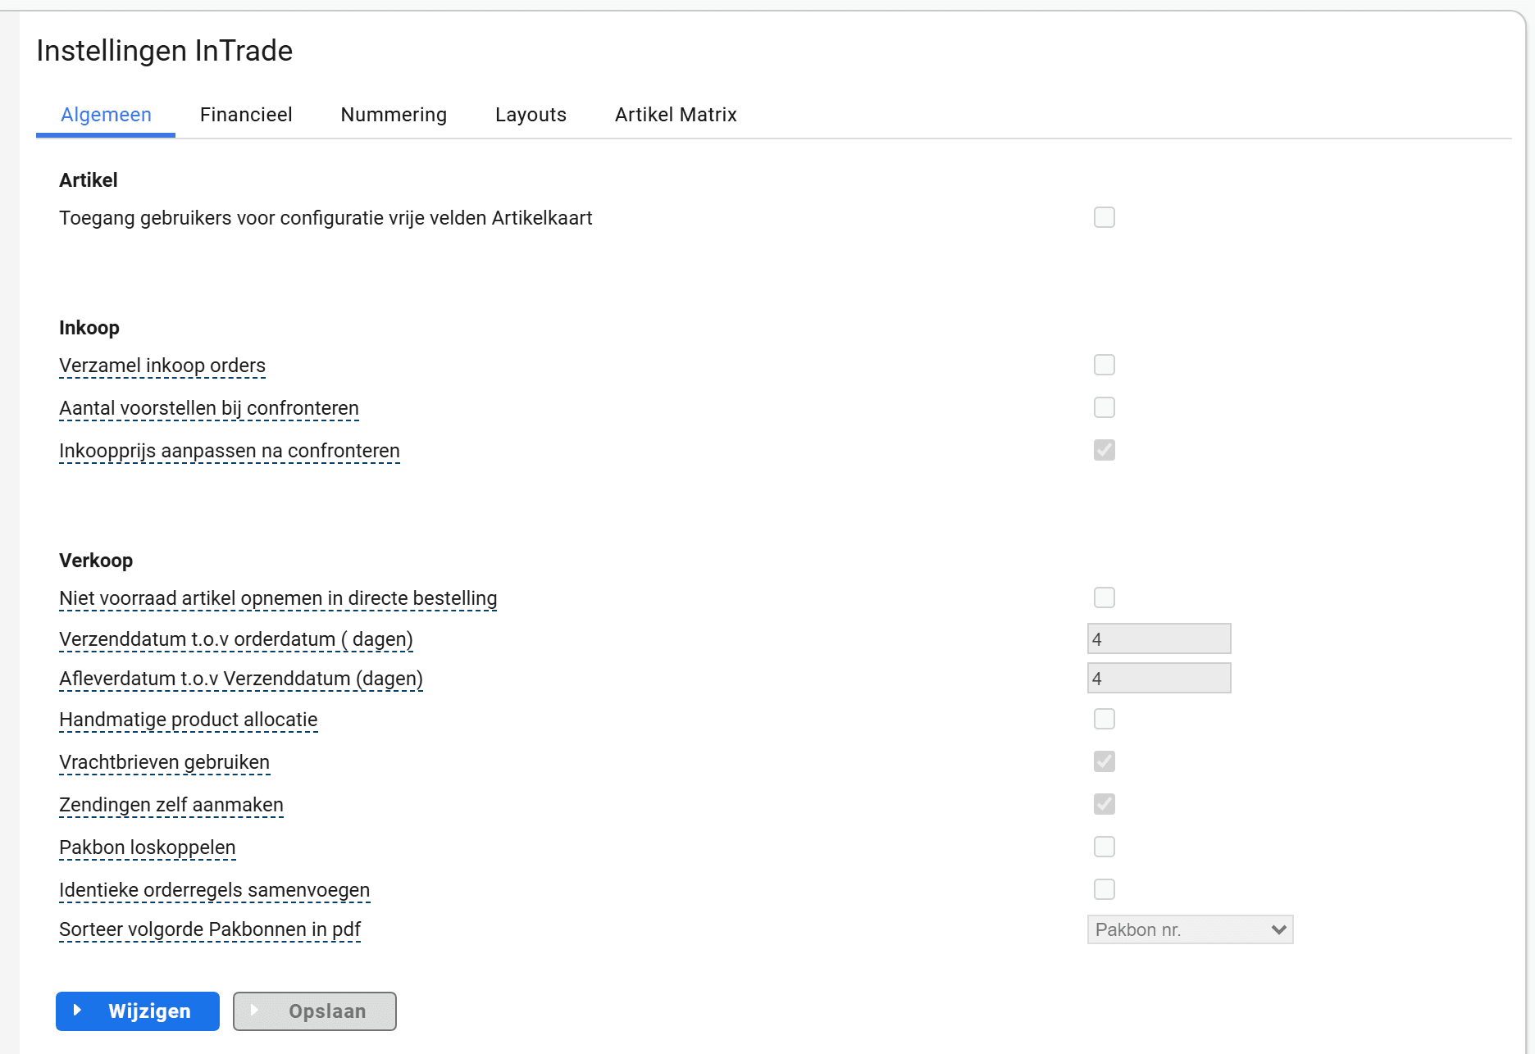Toggle checkbox for vrije velden Artikelkaart access
Screen dimensions: 1535x1054
(1105, 217)
